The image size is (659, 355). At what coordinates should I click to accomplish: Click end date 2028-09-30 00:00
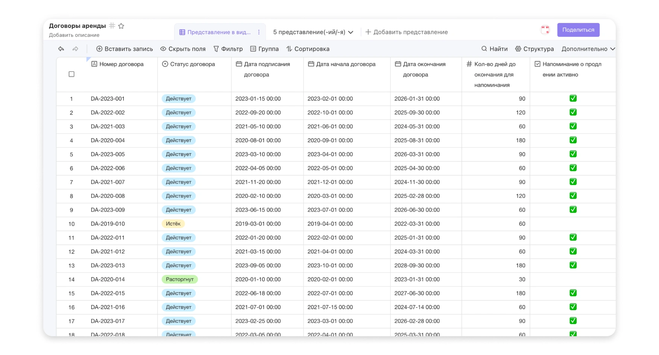pos(417,265)
